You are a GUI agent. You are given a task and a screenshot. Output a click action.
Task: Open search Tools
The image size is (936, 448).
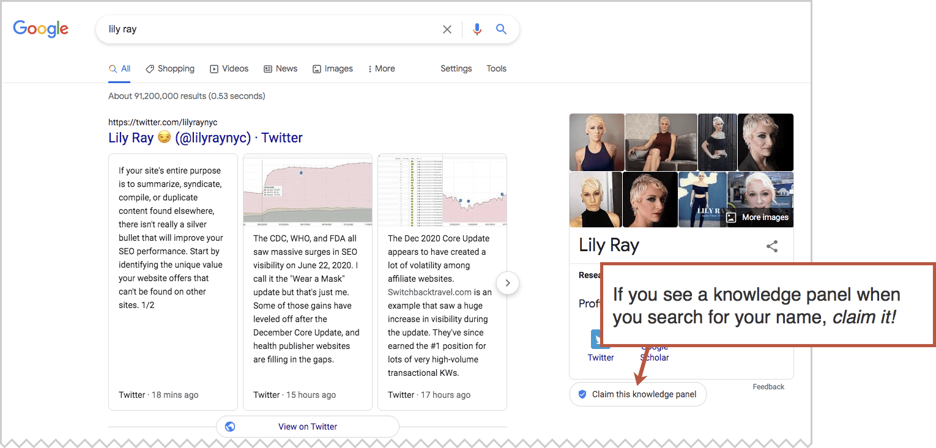(497, 68)
